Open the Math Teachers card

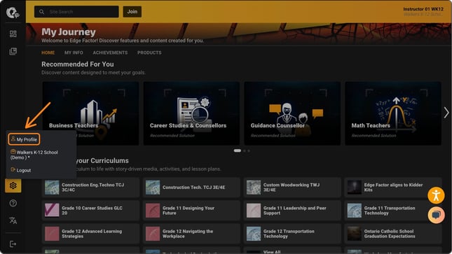click(x=393, y=113)
